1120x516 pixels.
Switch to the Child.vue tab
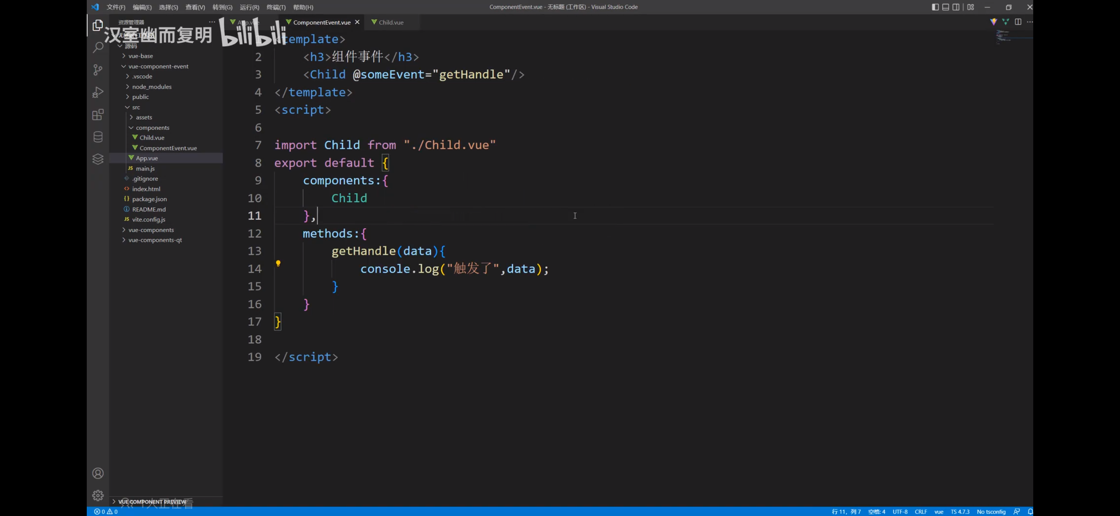[390, 22]
